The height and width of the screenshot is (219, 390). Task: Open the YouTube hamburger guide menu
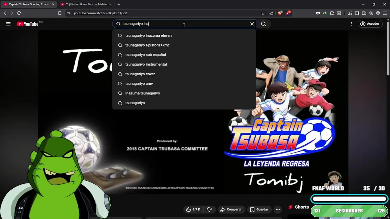[x=8, y=24]
